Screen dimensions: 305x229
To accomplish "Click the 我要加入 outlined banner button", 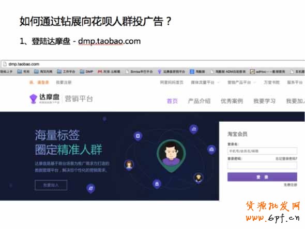I will pyautogui.click(x=51, y=185).
